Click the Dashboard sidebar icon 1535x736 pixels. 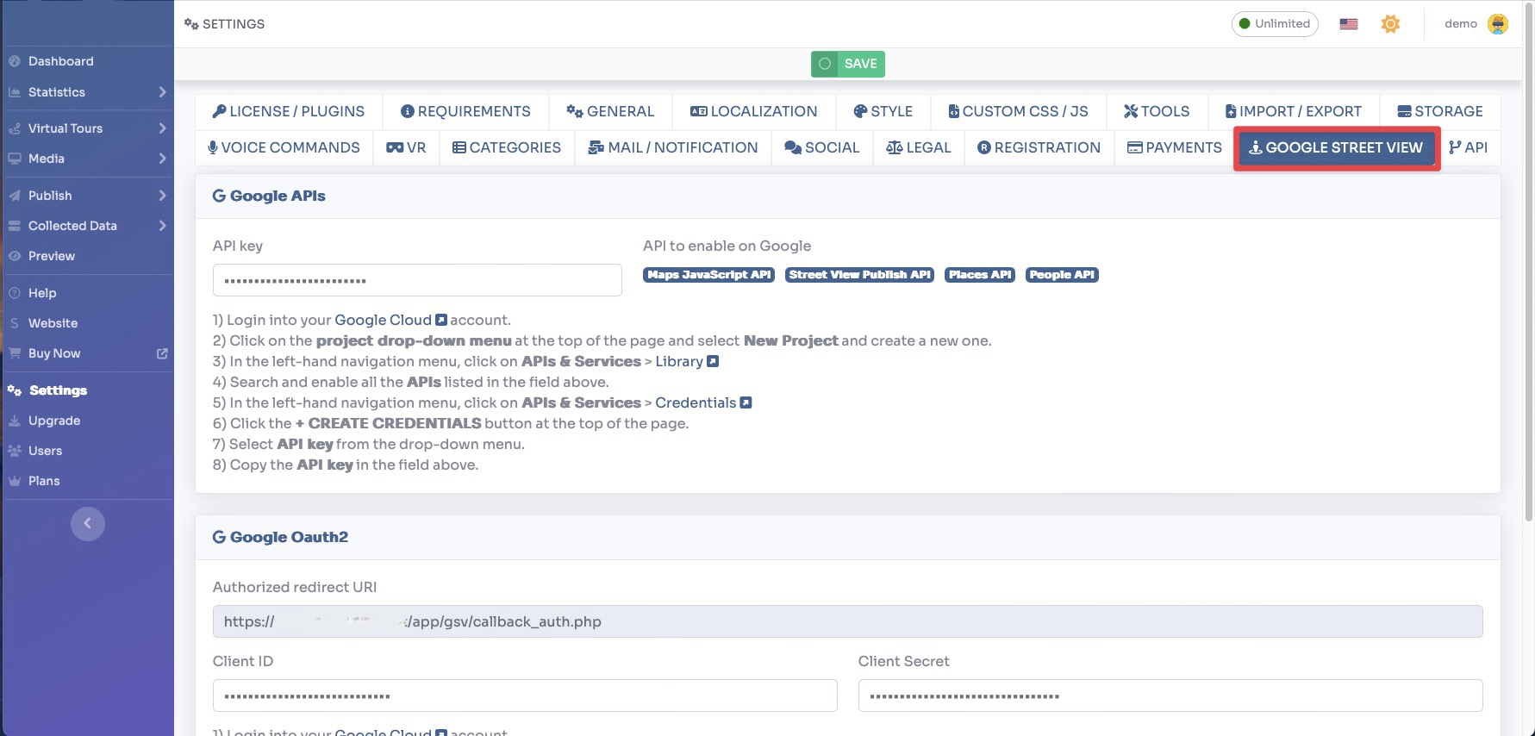pos(14,61)
